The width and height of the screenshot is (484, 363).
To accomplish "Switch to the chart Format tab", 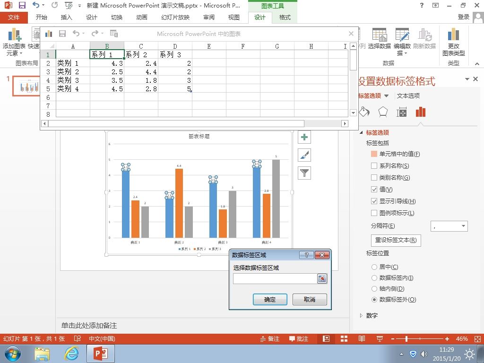I will point(285,17).
